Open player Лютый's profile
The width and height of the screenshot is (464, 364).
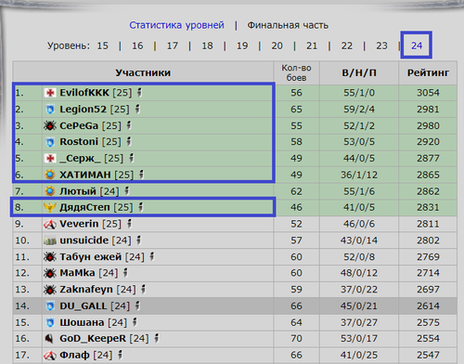(x=78, y=191)
